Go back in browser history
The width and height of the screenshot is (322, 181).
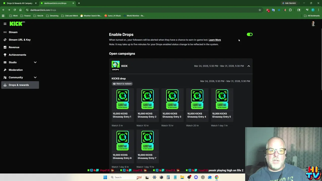click(3, 10)
